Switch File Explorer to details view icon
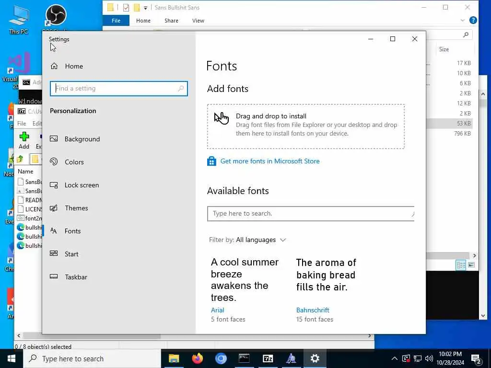The image size is (491, 368). [x=461, y=265]
